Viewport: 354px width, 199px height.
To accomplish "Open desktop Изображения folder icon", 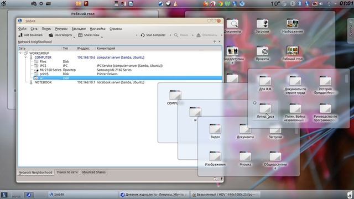I will click(x=293, y=26).
